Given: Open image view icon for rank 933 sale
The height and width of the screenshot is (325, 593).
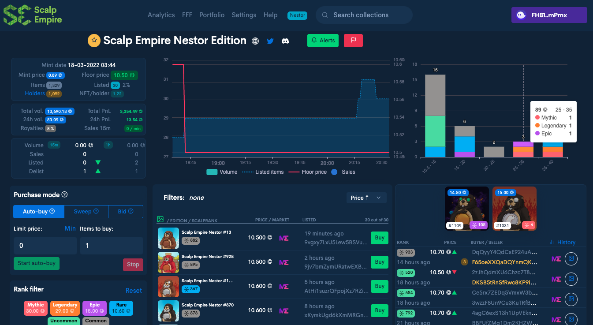Looking at the screenshot, I should [x=571, y=258].
